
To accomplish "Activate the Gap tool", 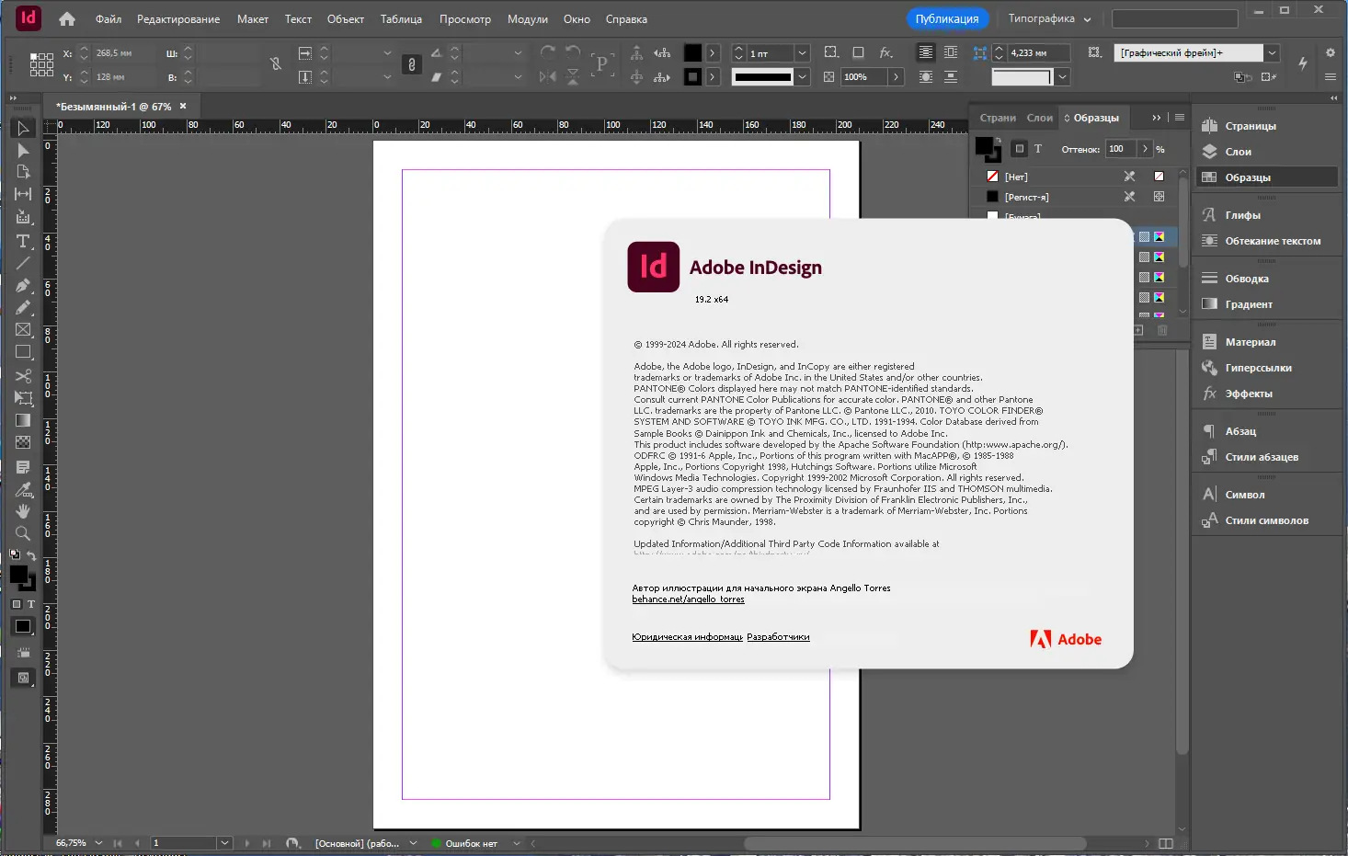I will coord(23,194).
